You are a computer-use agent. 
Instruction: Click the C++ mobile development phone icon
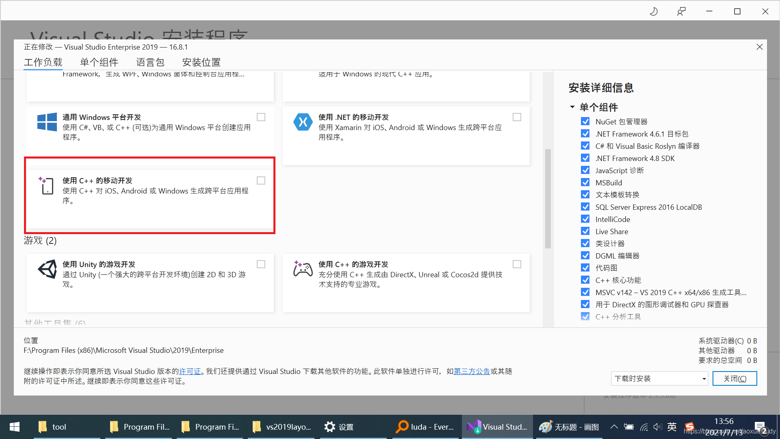point(46,185)
